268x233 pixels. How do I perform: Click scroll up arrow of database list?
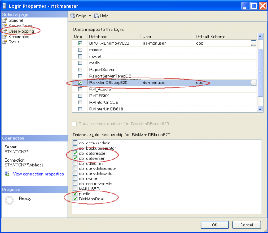click(x=260, y=37)
